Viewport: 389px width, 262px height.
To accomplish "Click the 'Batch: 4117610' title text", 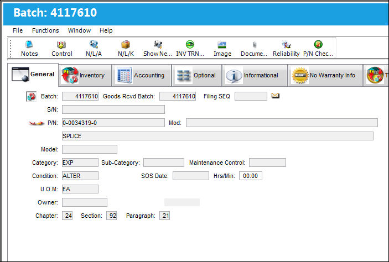I will tap(55, 13).
